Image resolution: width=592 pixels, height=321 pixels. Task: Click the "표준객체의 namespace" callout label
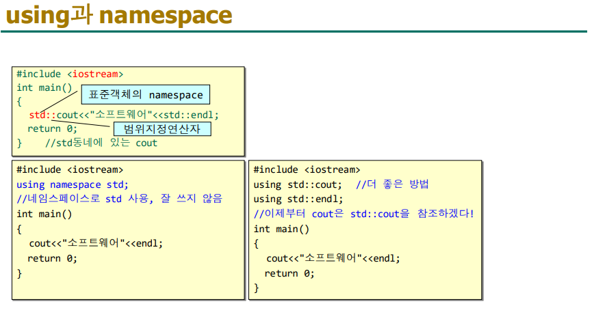146,94
